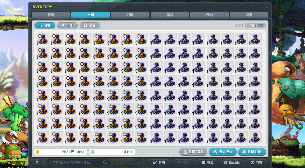Screen dimensions: 305x168
Task: Open the 장비 equipment window button at bottom
Action: coord(159,162)
